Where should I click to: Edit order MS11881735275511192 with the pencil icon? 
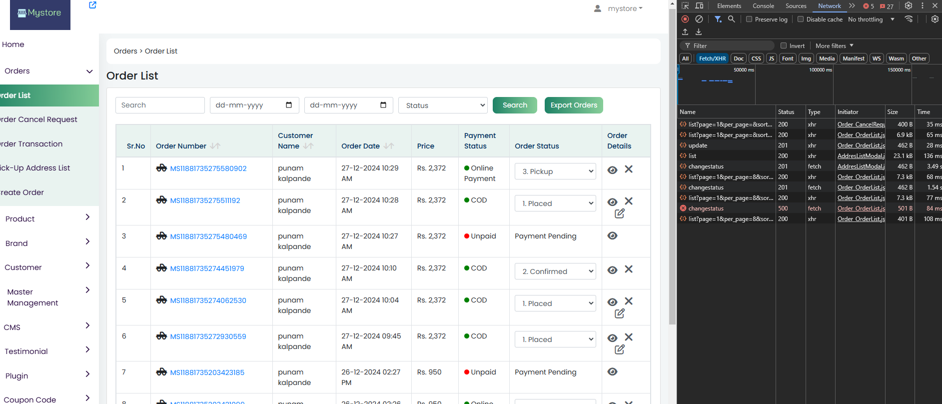pos(620,213)
